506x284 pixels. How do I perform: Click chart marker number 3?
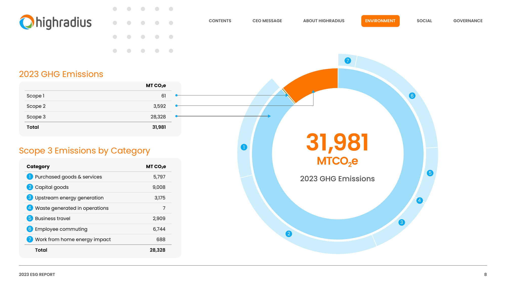tap(402, 222)
